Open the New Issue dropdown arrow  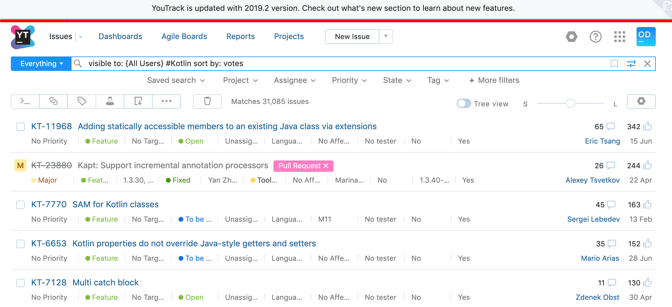386,36
